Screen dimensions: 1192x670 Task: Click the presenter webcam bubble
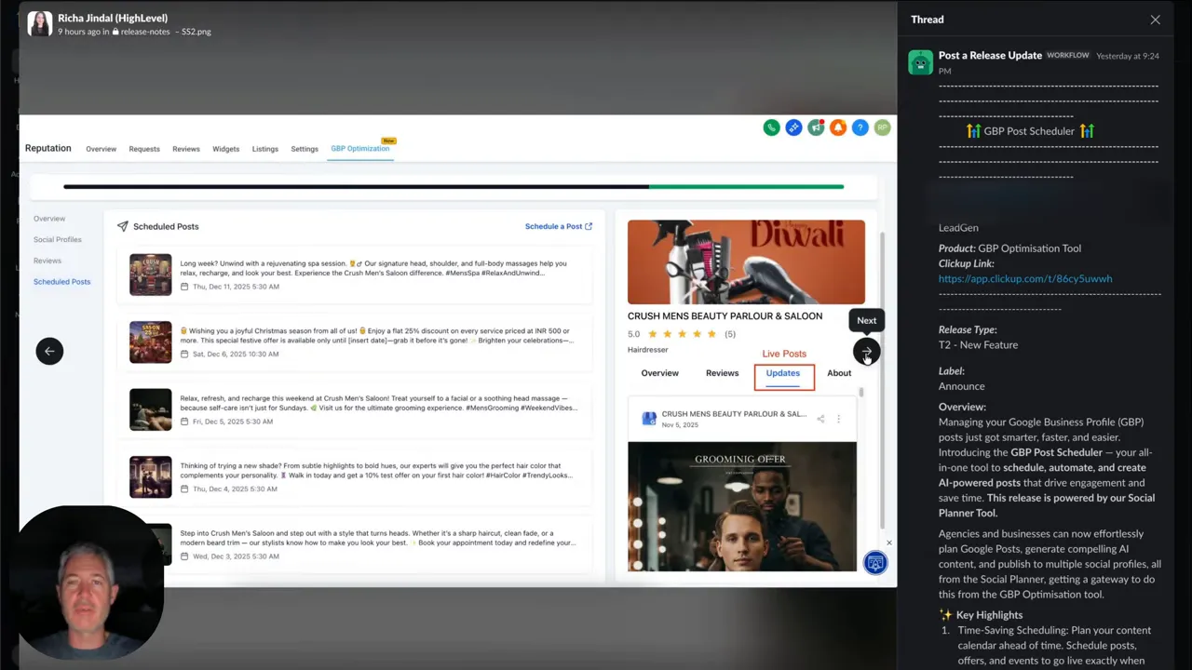[x=89, y=583]
